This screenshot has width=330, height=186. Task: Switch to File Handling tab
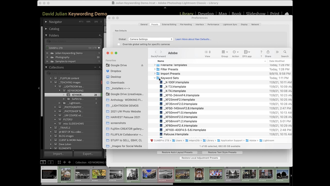(186, 25)
